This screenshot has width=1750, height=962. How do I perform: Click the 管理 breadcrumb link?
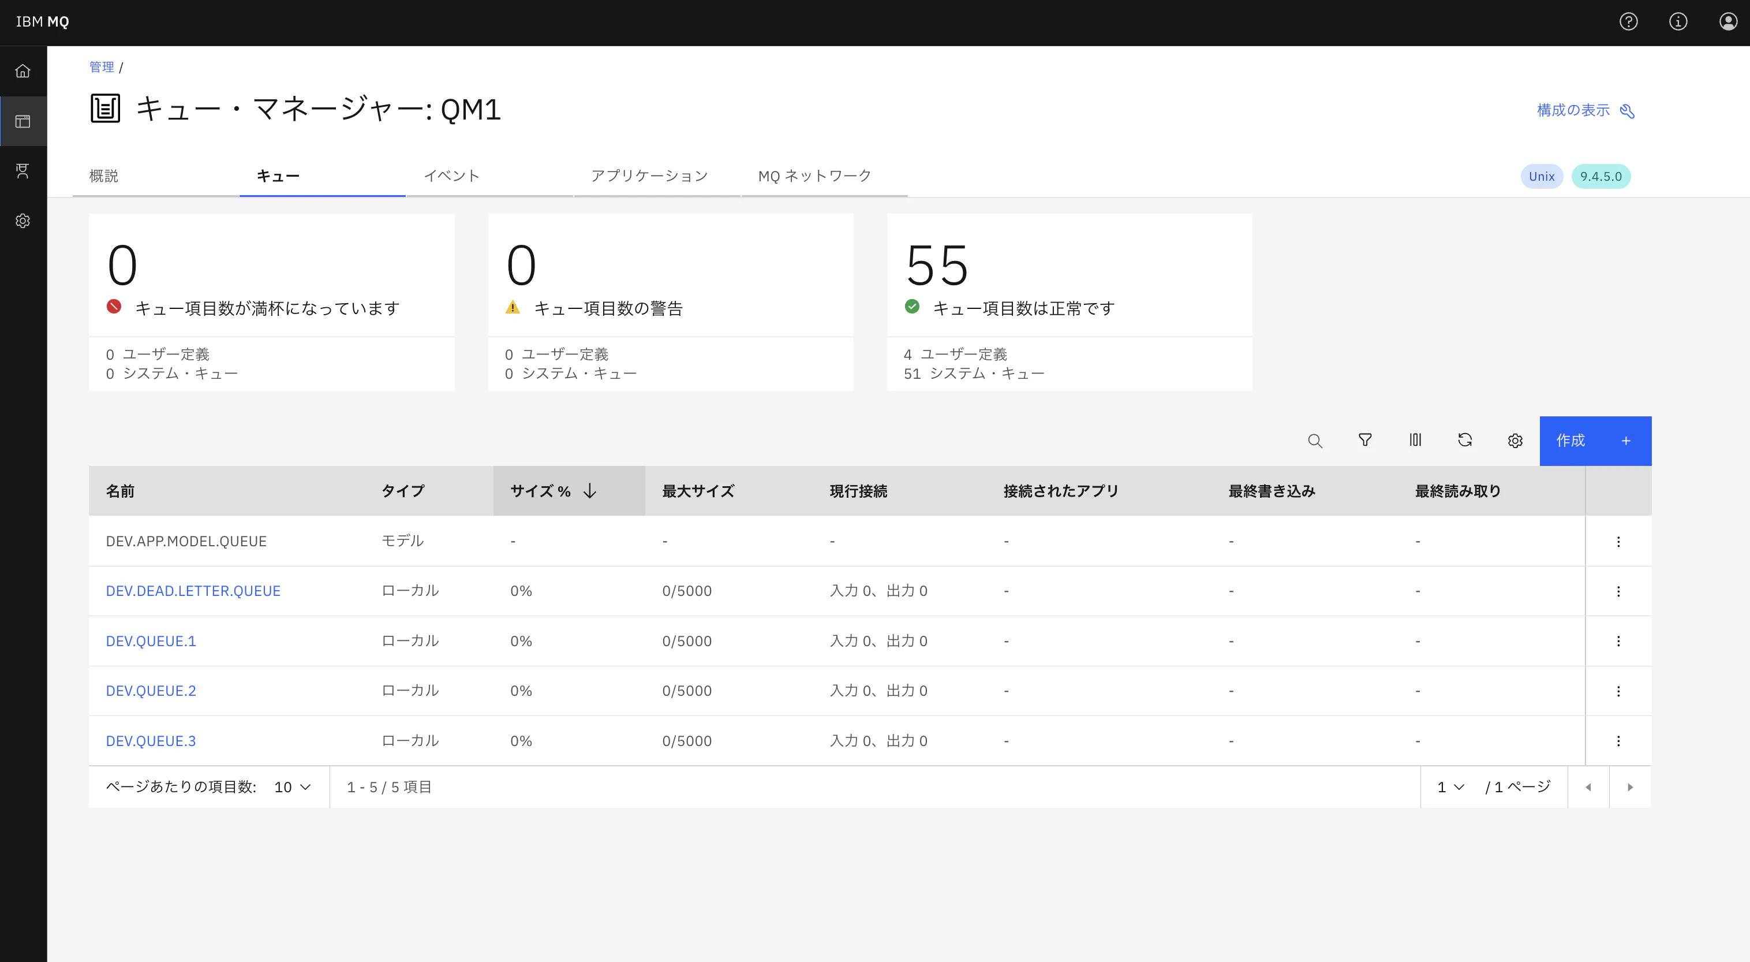pyautogui.click(x=102, y=66)
